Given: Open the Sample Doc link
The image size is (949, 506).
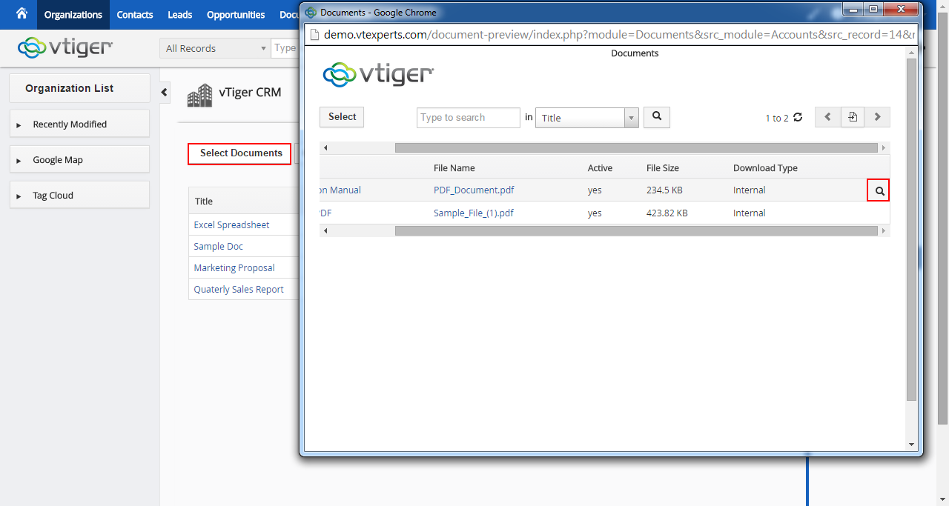Looking at the screenshot, I should coord(218,246).
